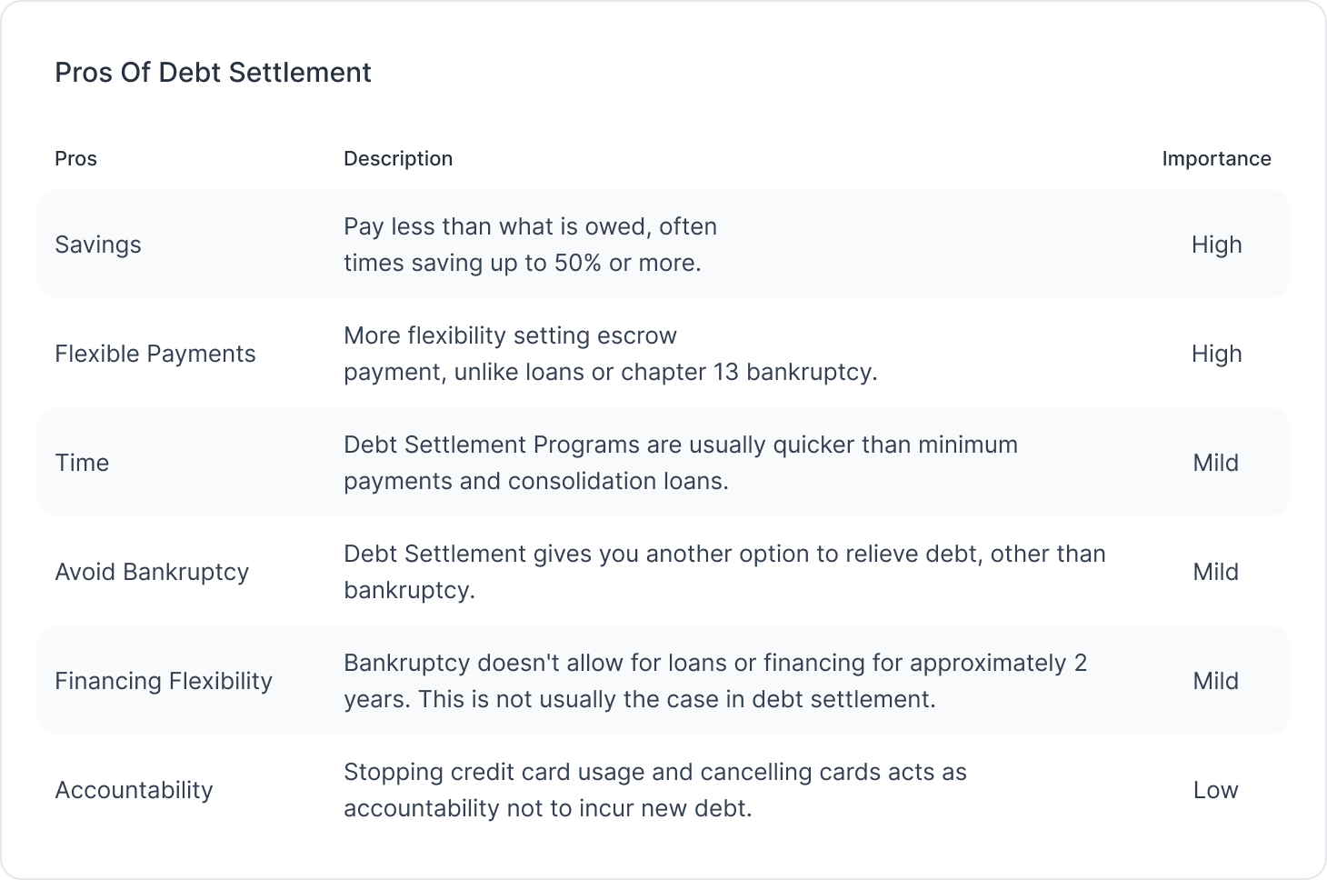Click the Mild importance value for Time

pos(1216,463)
